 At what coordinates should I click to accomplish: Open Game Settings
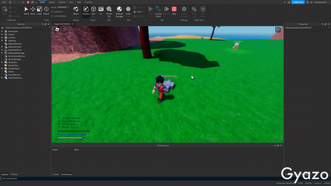pos(184,12)
